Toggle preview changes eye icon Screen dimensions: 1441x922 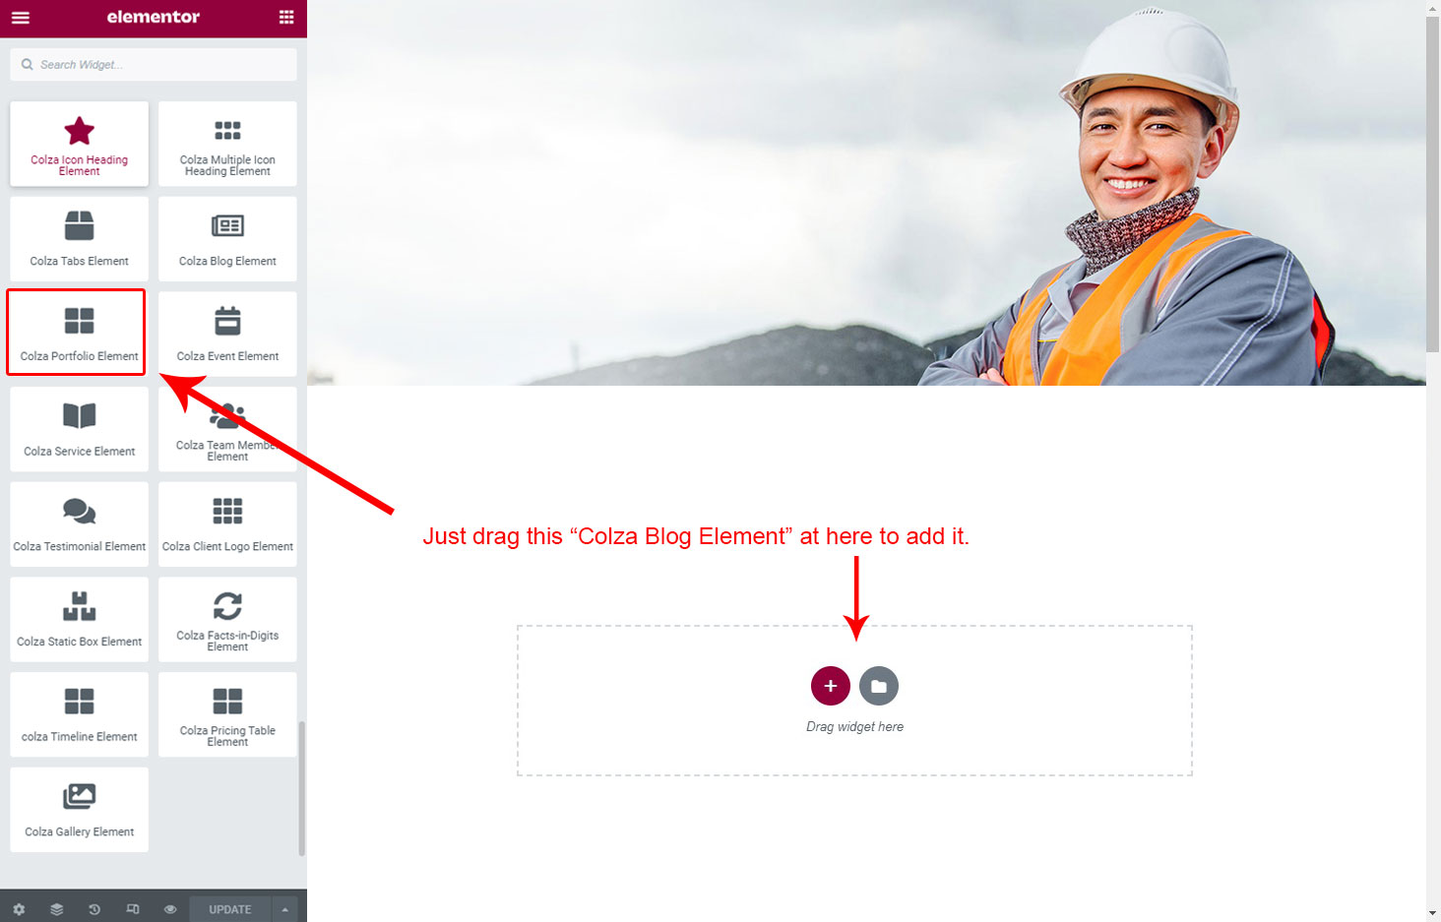click(170, 909)
